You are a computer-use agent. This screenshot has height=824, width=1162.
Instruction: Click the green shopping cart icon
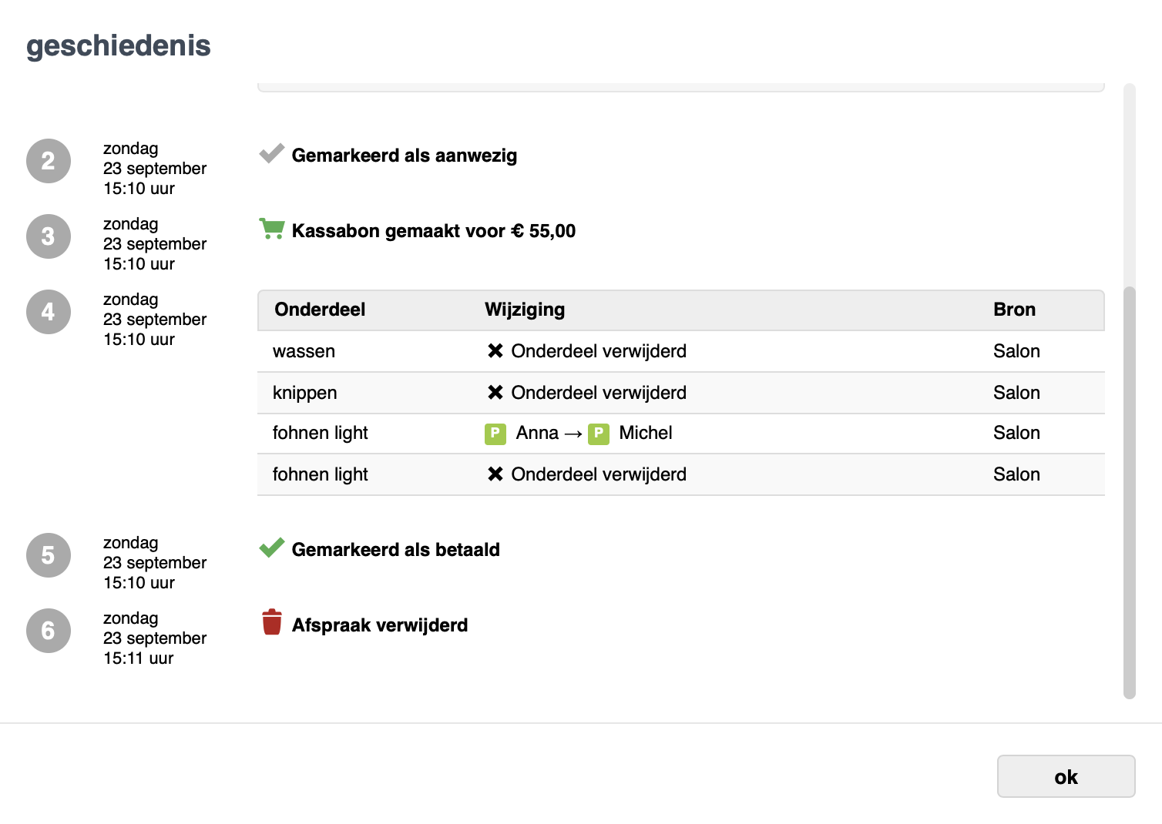[x=271, y=229]
